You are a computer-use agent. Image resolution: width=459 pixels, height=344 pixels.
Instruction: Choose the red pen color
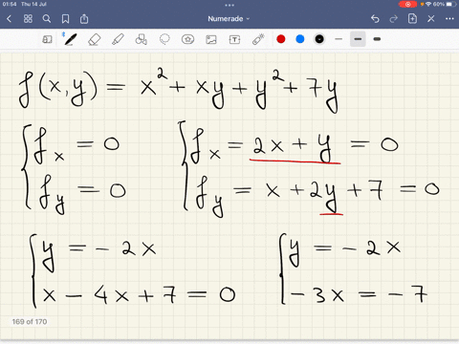(x=281, y=39)
